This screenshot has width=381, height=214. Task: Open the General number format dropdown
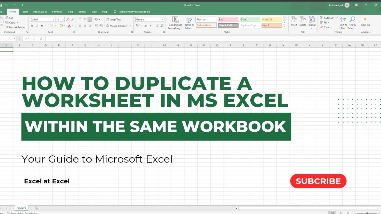coord(163,19)
